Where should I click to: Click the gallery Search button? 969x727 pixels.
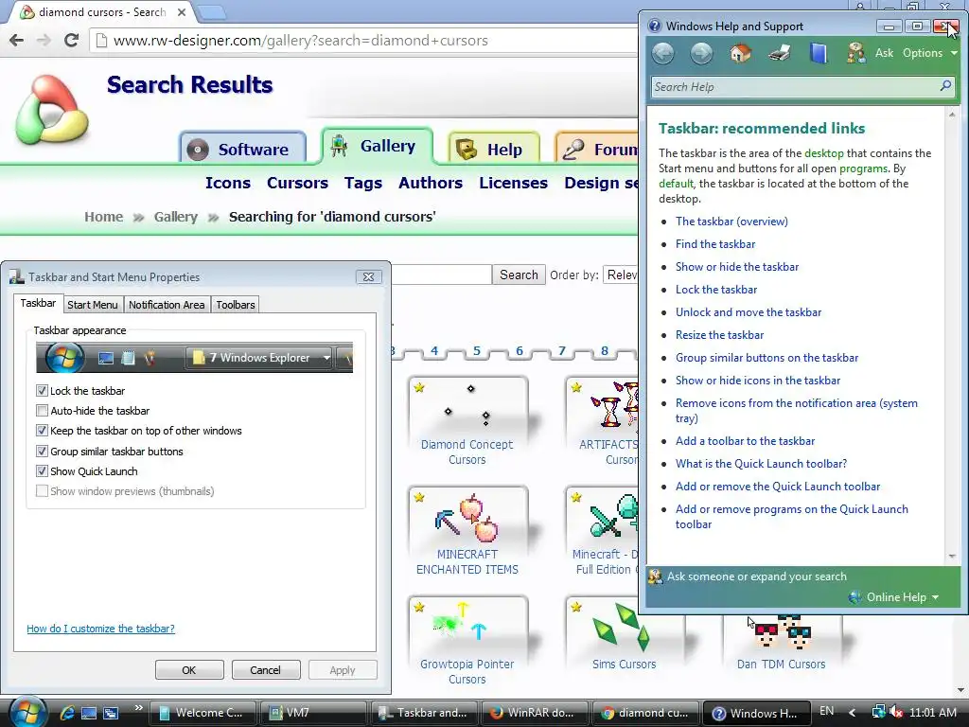519,275
